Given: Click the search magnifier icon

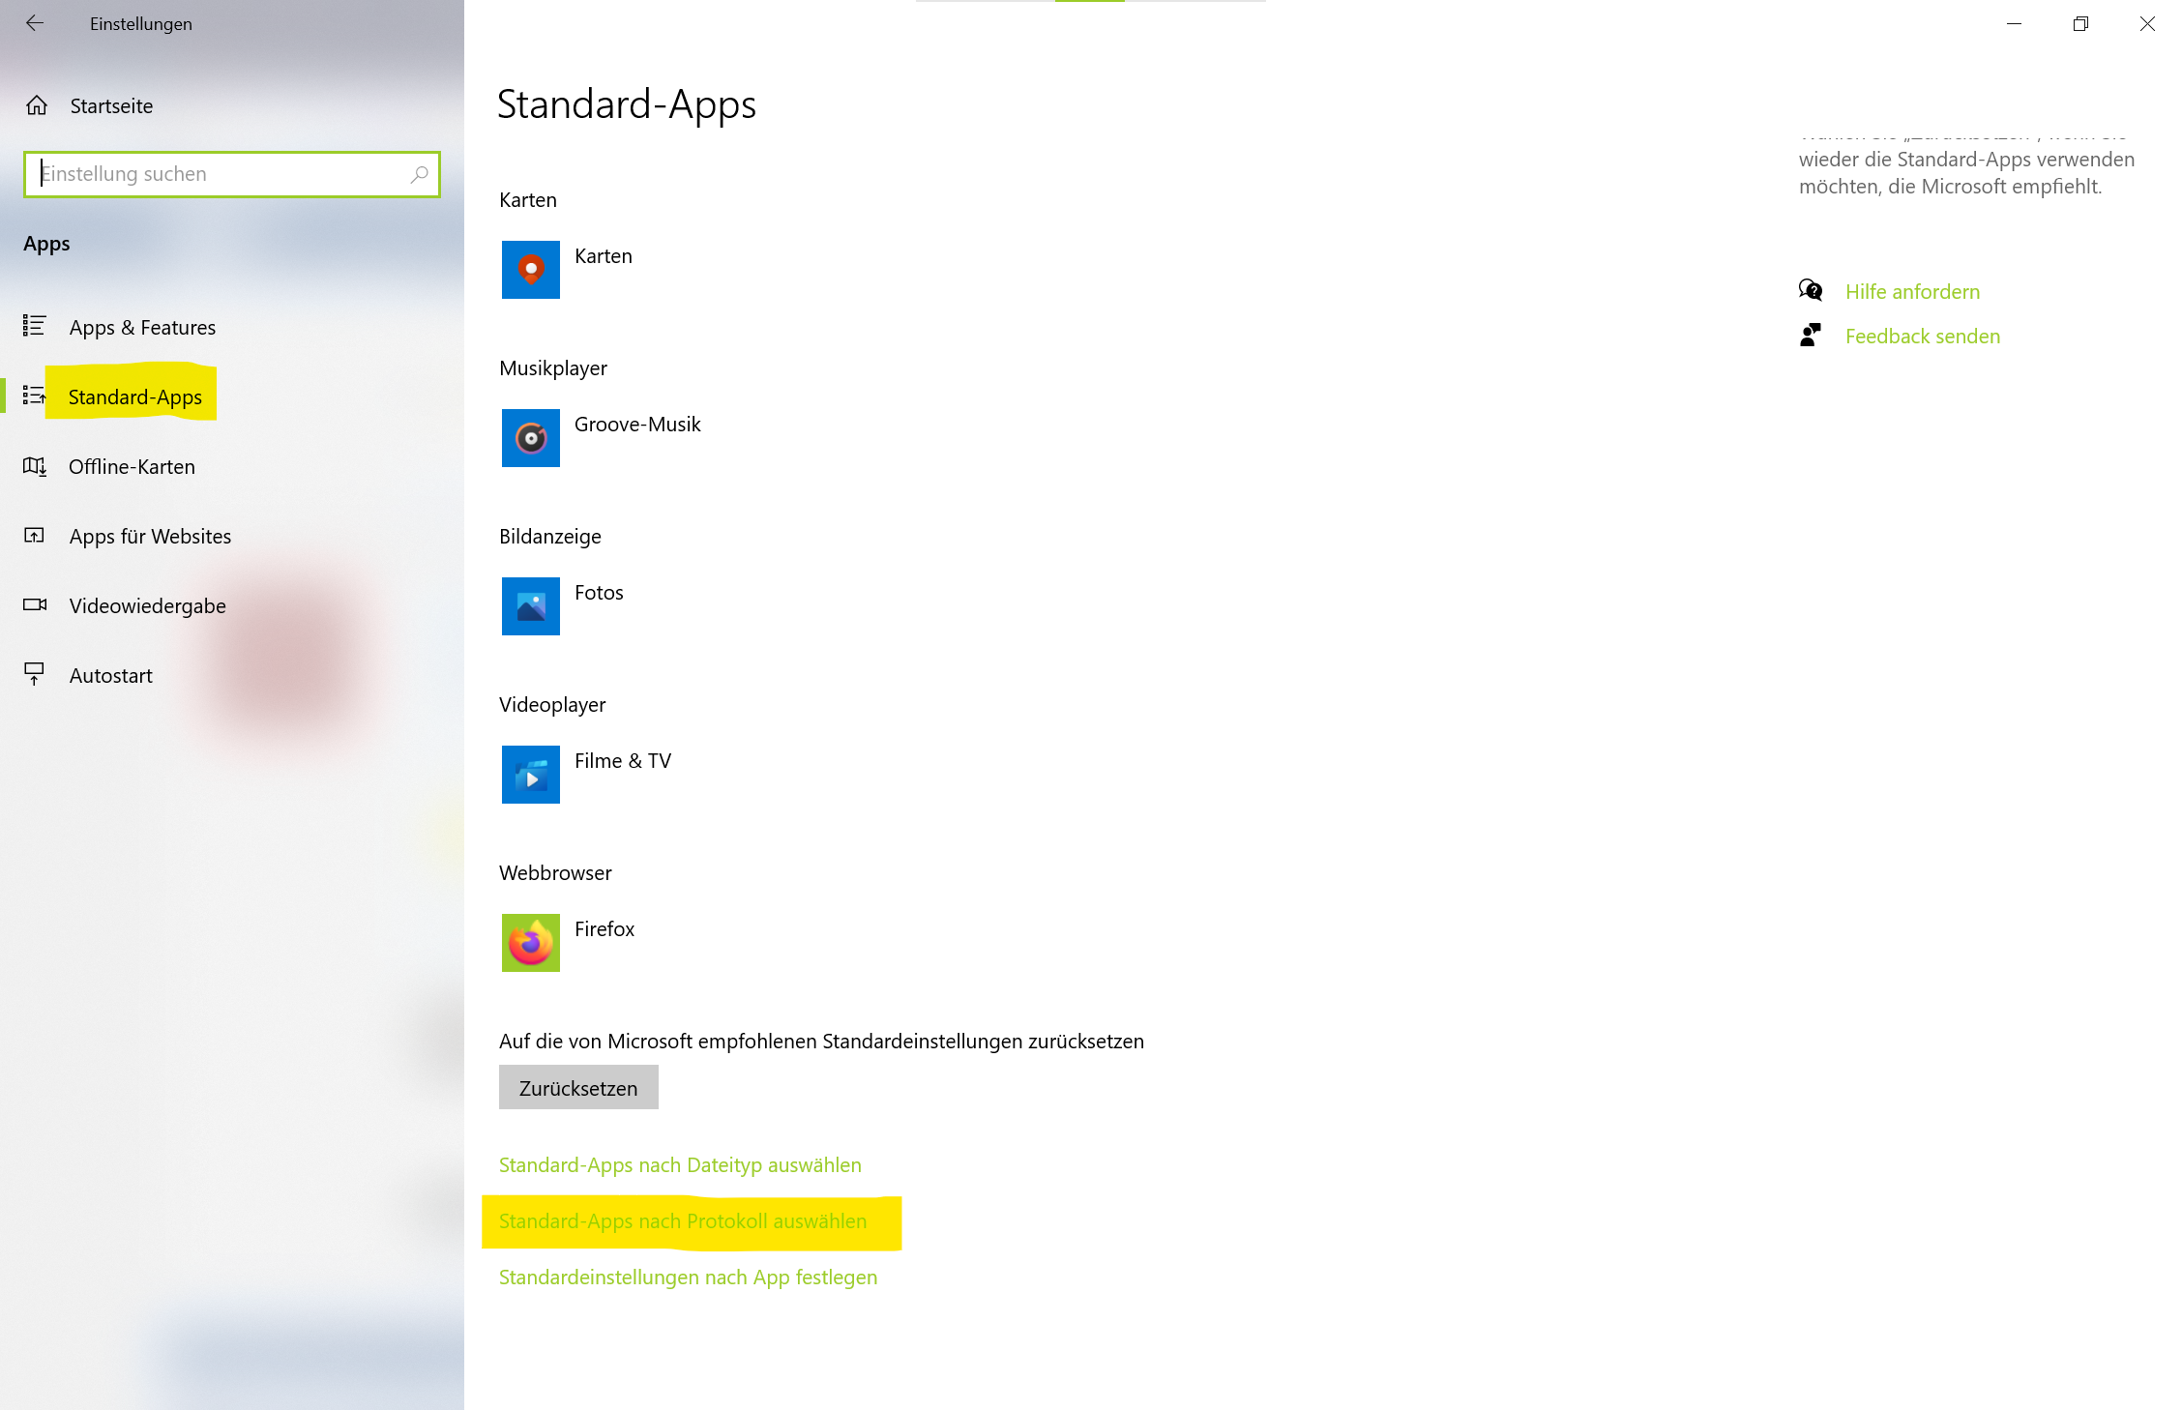Looking at the screenshot, I should tap(419, 174).
